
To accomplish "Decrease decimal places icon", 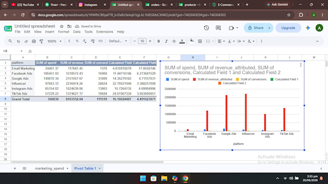I will 84,41.
